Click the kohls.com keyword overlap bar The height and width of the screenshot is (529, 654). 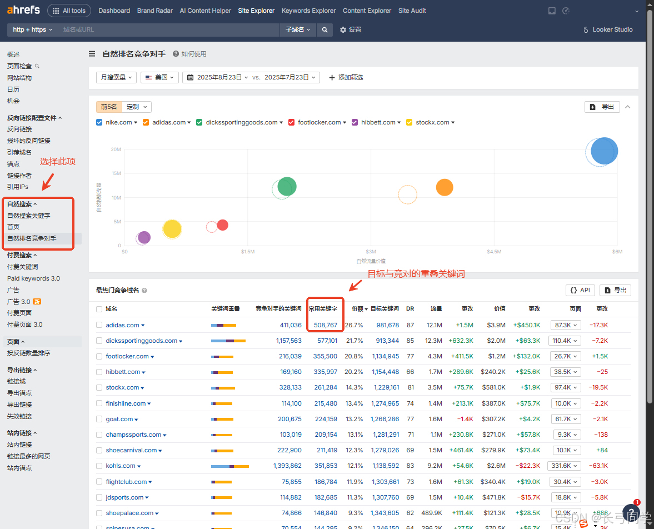click(230, 466)
